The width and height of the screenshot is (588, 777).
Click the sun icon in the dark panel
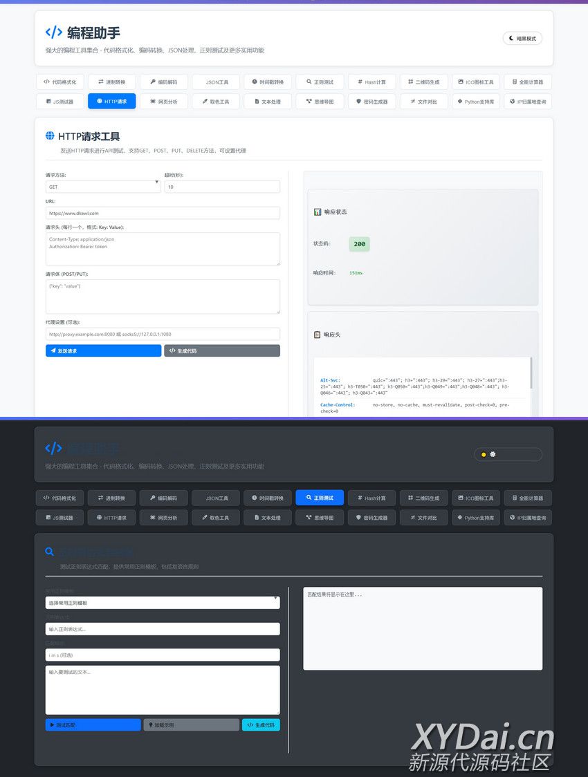click(493, 454)
